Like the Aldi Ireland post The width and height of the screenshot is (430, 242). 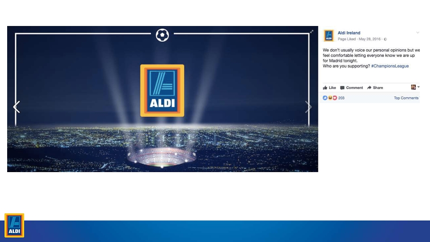(329, 88)
